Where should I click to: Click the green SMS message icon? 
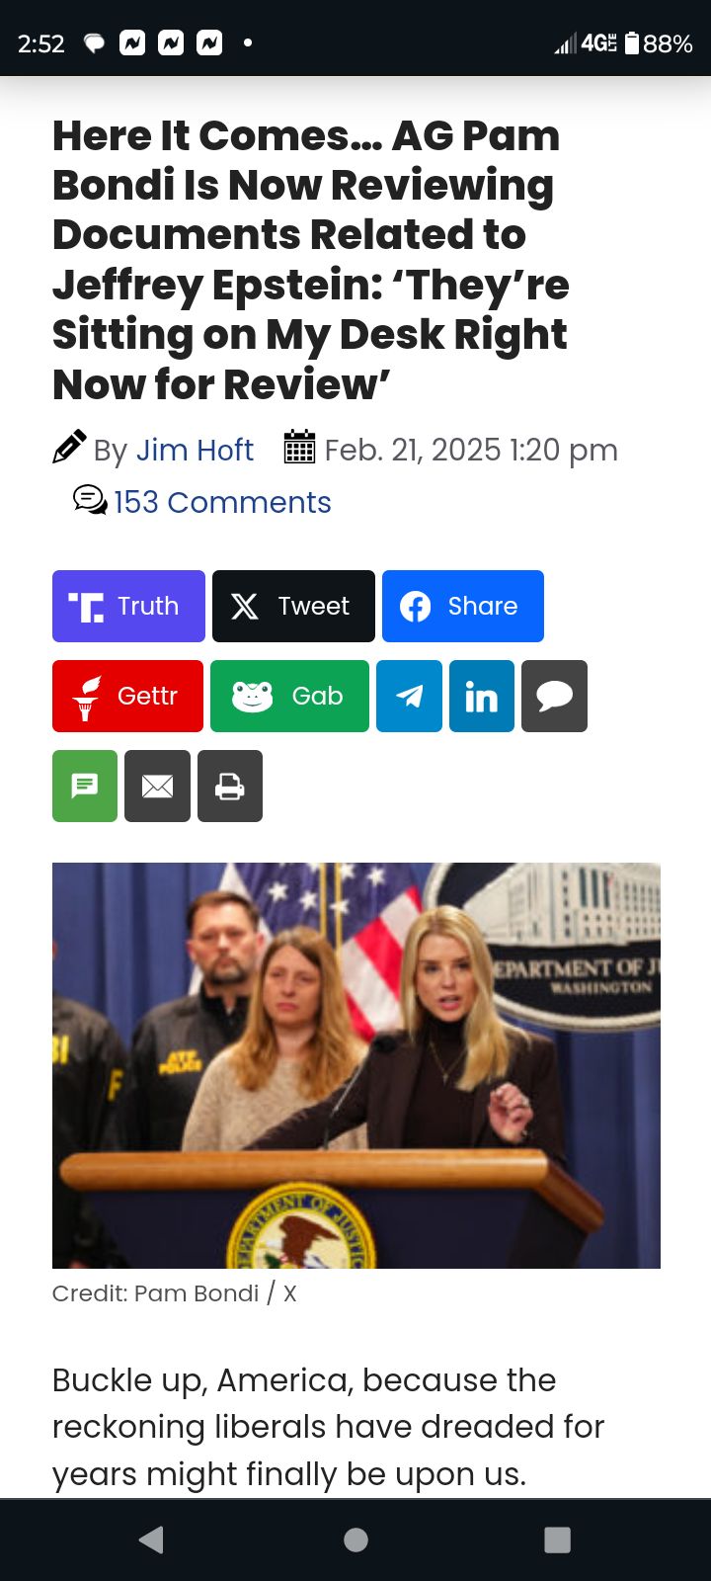85,787
